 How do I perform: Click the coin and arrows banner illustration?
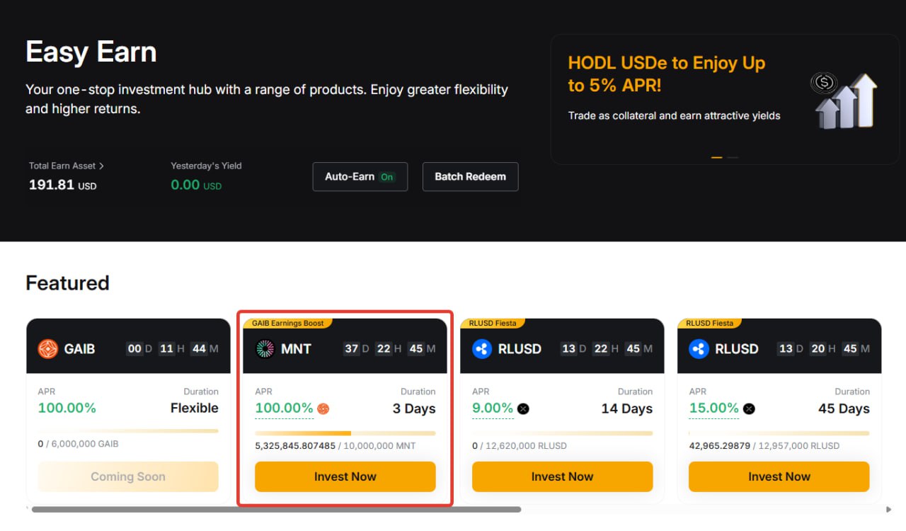click(843, 100)
